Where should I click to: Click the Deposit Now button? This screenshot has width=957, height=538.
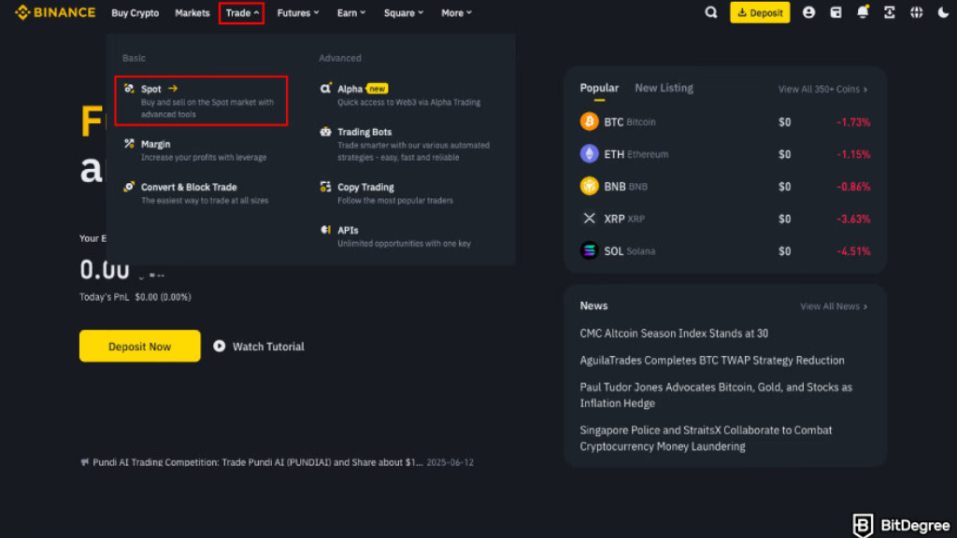click(140, 346)
